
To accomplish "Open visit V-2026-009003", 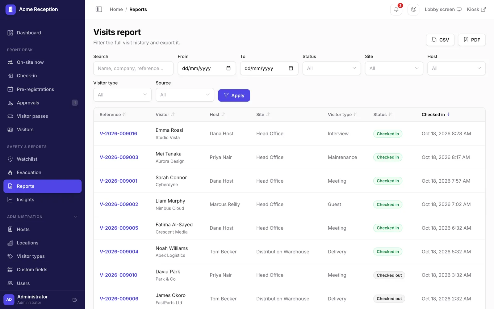I will (x=119, y=157).
